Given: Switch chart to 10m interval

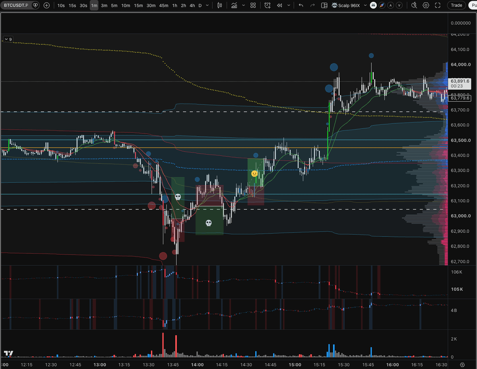Looking at the screenshot, I should pyautogui.click(x=126, y=5).
